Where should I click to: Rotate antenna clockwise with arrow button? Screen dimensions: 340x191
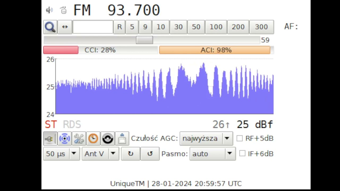tap(130, 154)
